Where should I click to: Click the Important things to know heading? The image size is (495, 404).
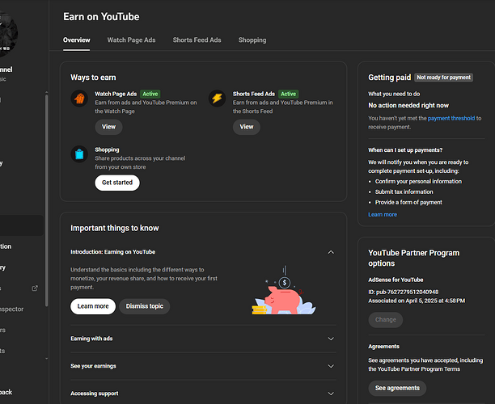pyautogui.click(x=115, y=228)
